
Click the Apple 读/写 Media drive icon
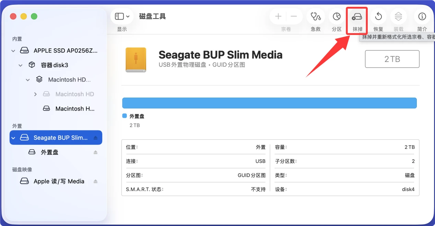(24, 181)
